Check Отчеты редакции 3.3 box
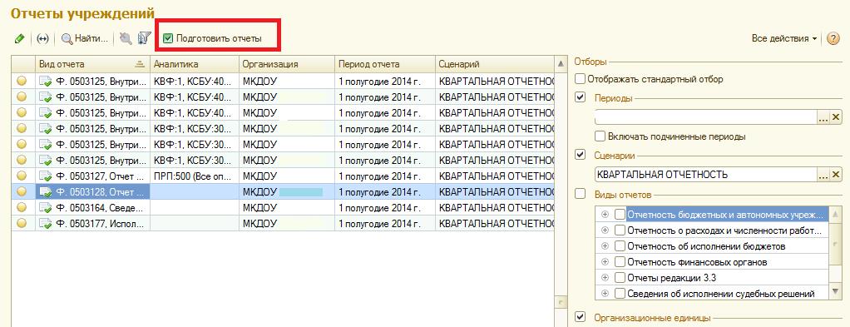This screenshot has width=850, height=327. [x=620, y=278]
